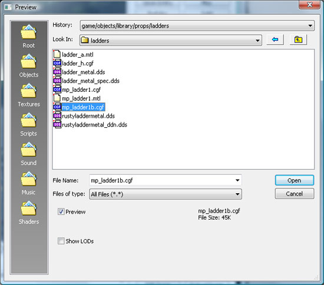Click the File Name input field
The width and height of the screenshot is (324, 285).
[166, 180]
